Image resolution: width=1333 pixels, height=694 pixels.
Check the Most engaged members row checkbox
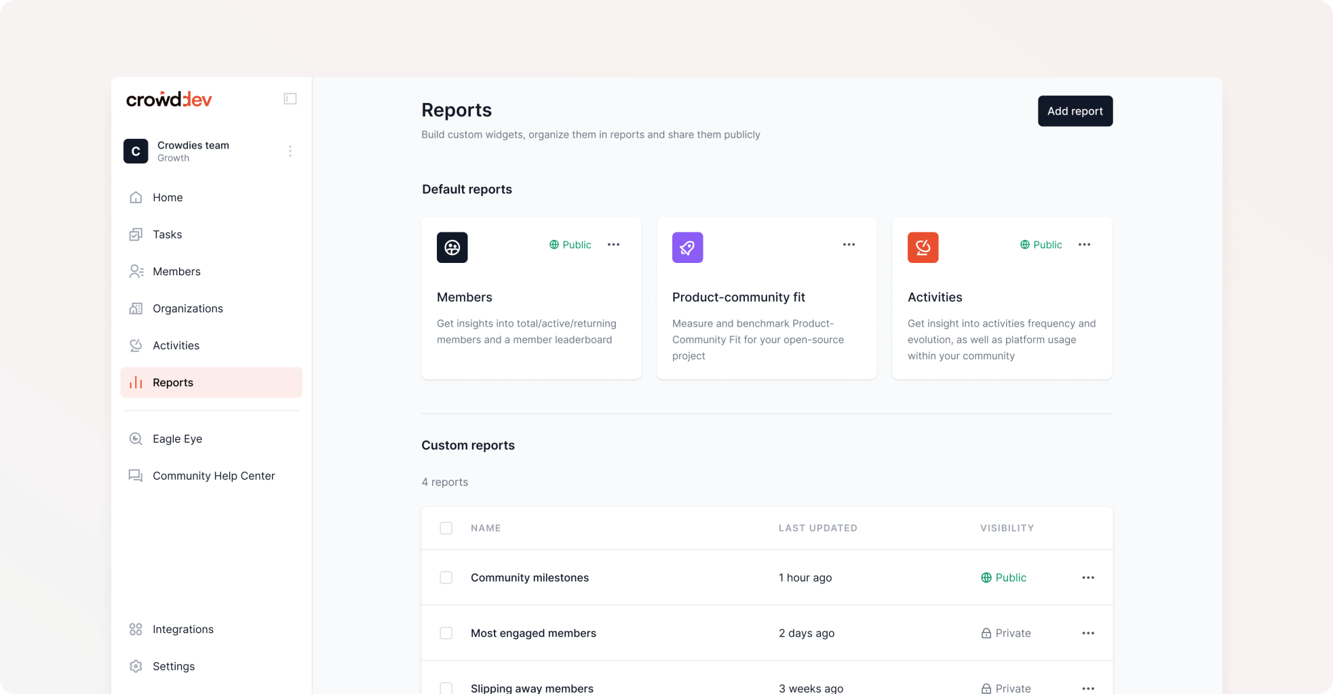click(446, 633)
